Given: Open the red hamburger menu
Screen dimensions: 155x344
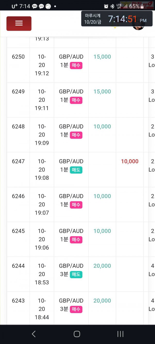Looking at the screenshot, I should tap(19, 23).
